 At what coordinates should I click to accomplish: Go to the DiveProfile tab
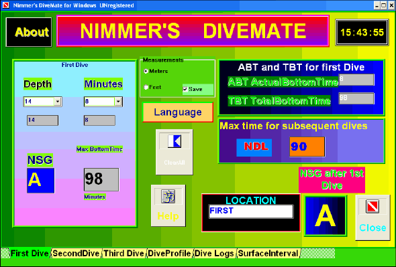tap(169, 253)
